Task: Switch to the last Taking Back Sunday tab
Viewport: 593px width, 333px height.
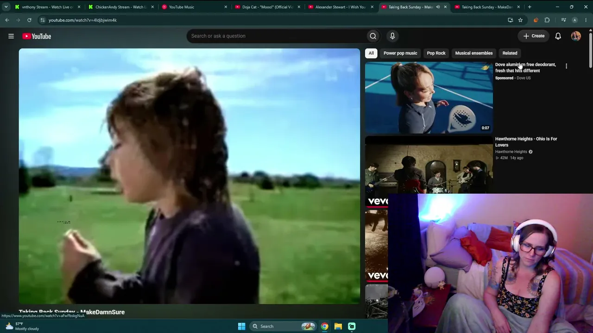Action: click(x=487, y=7)
